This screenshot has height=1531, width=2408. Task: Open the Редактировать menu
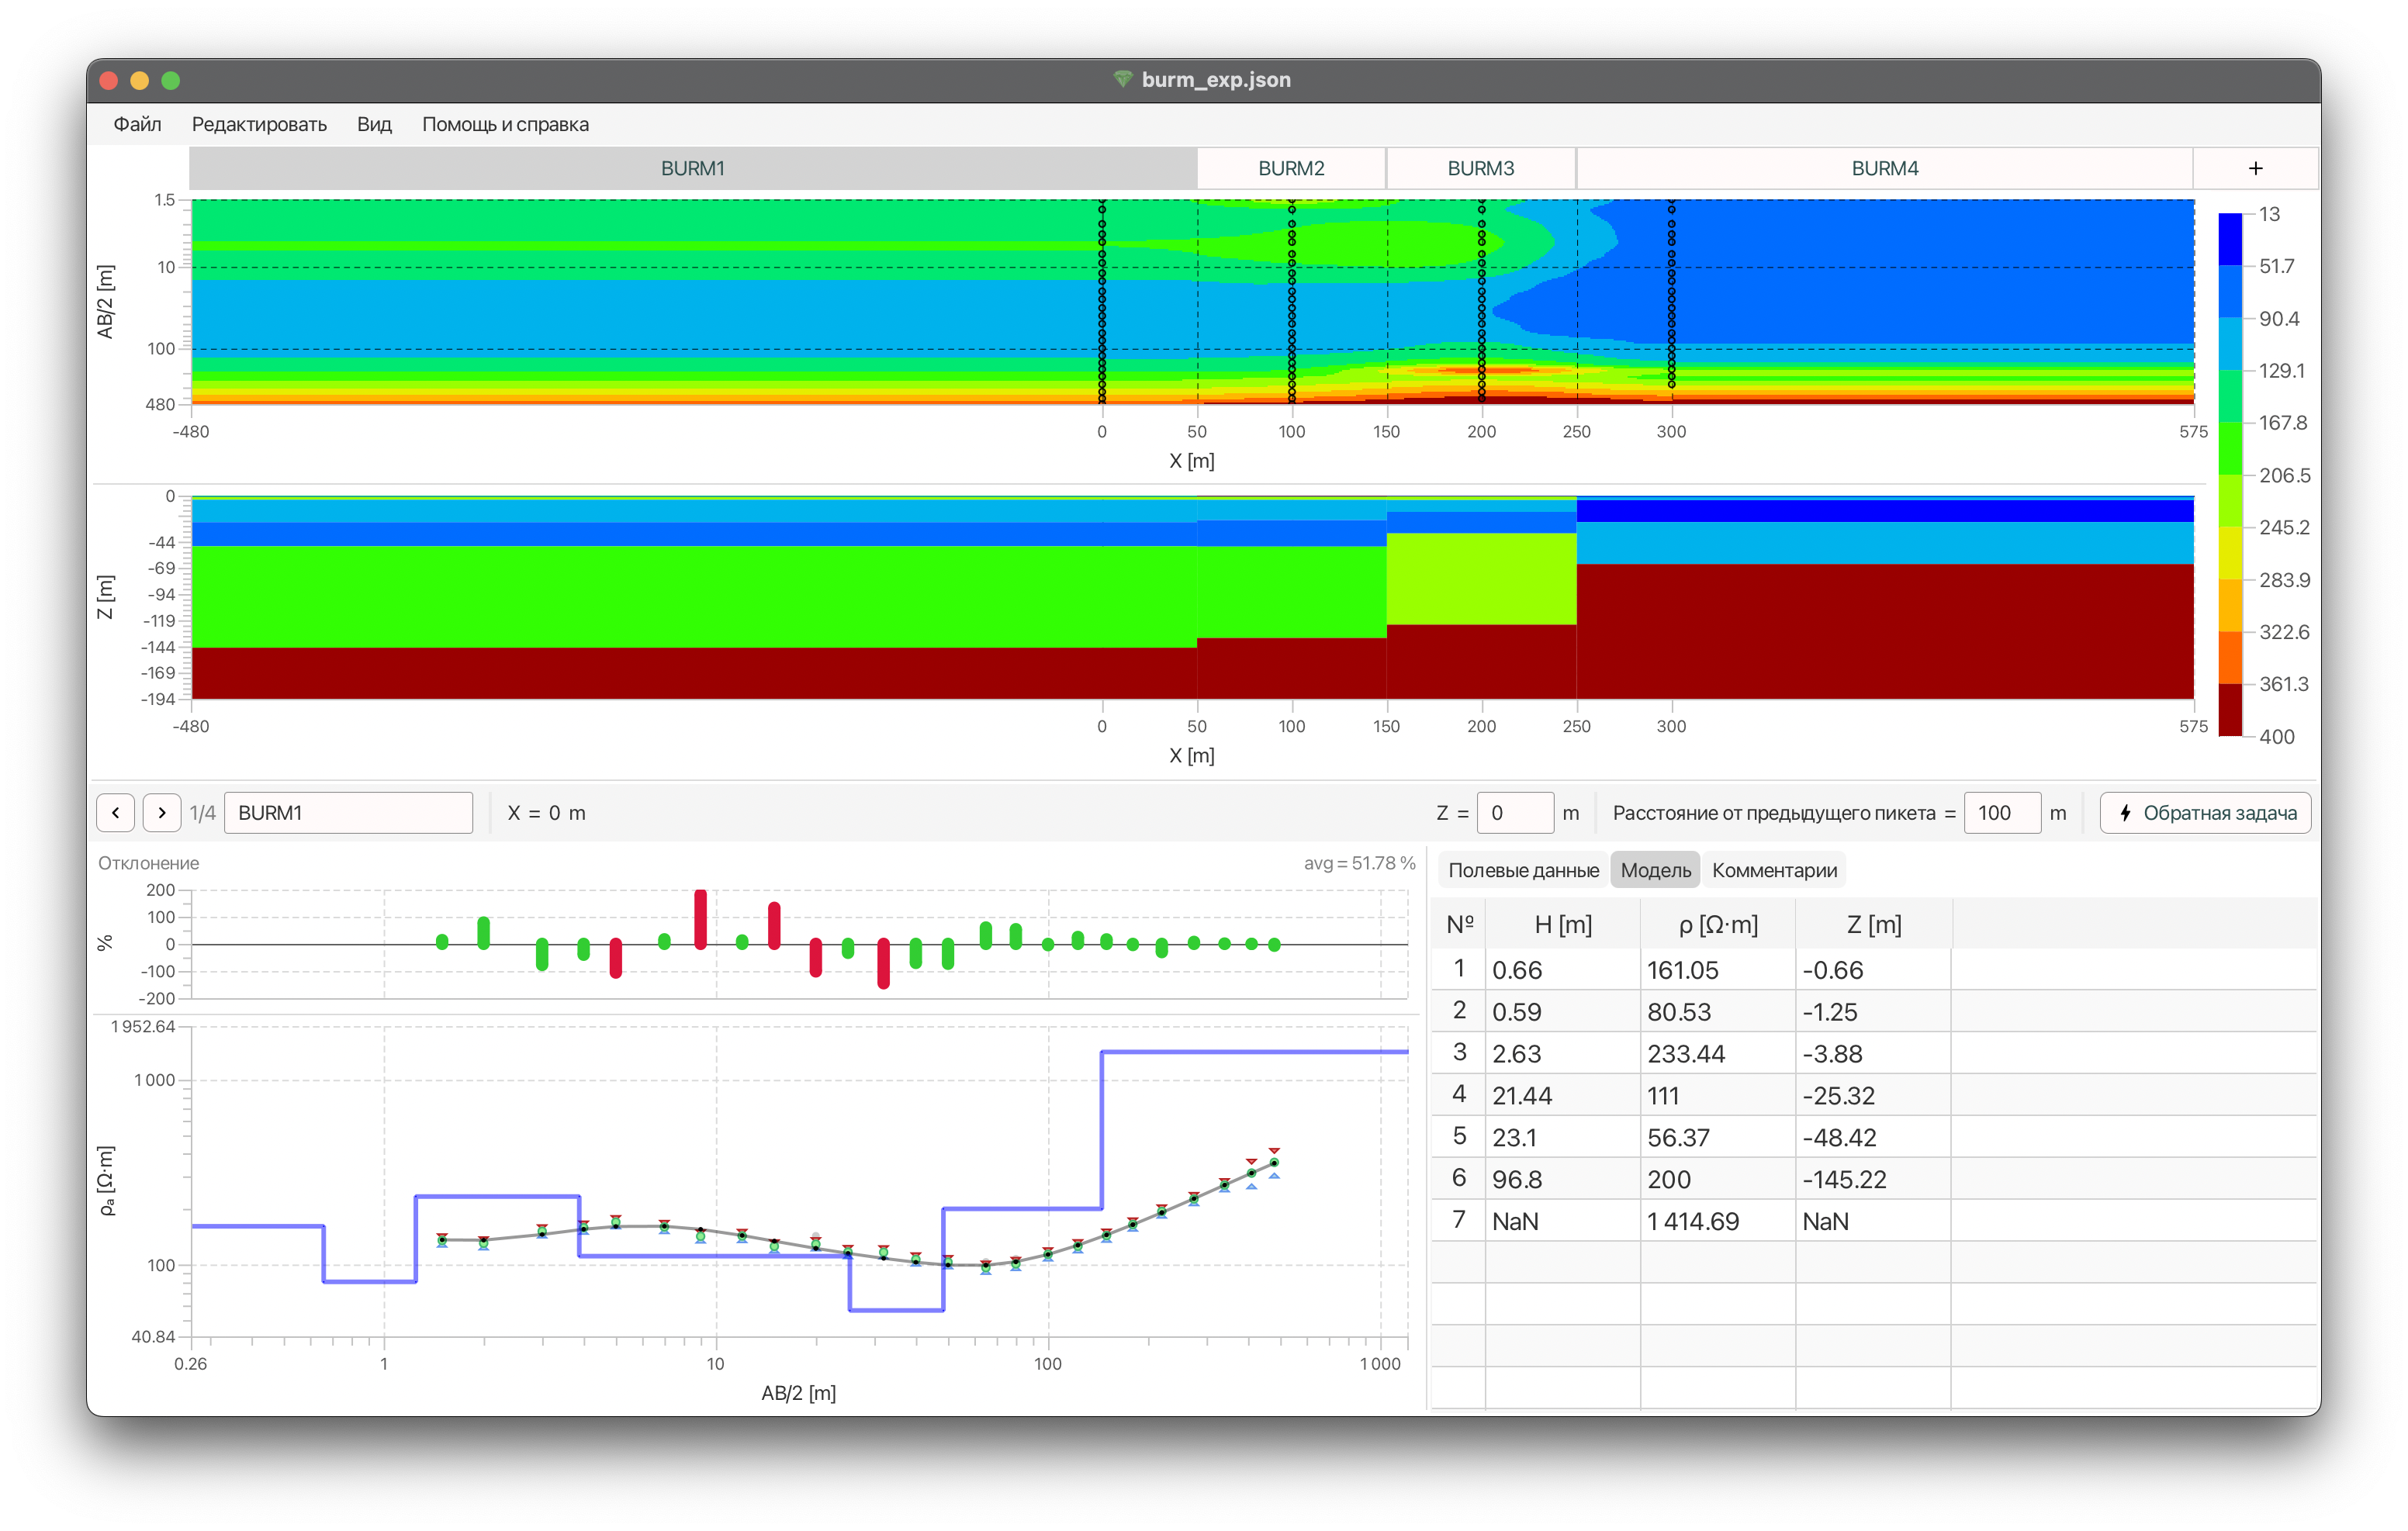coord(259,124)
